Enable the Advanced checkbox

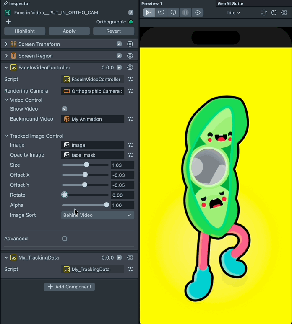pyautogui.click(x=65, y=239)
